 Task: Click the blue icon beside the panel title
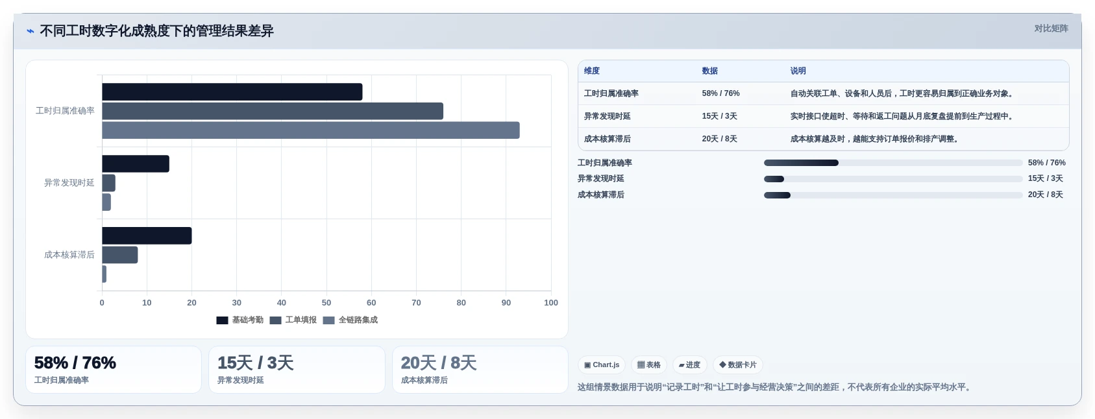[30, 31]
